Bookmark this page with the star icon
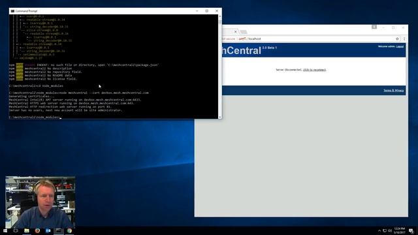Screen dimensions: 418x235 pos(397,39)
